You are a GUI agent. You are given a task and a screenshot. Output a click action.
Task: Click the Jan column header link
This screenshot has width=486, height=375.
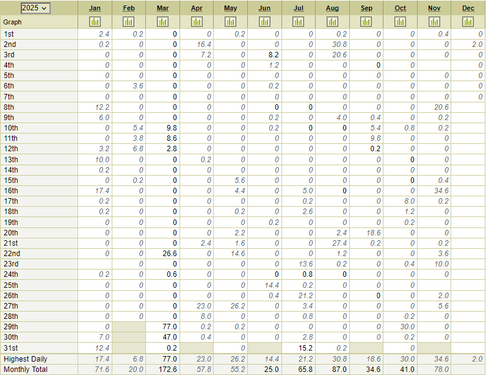click(95, 8)
